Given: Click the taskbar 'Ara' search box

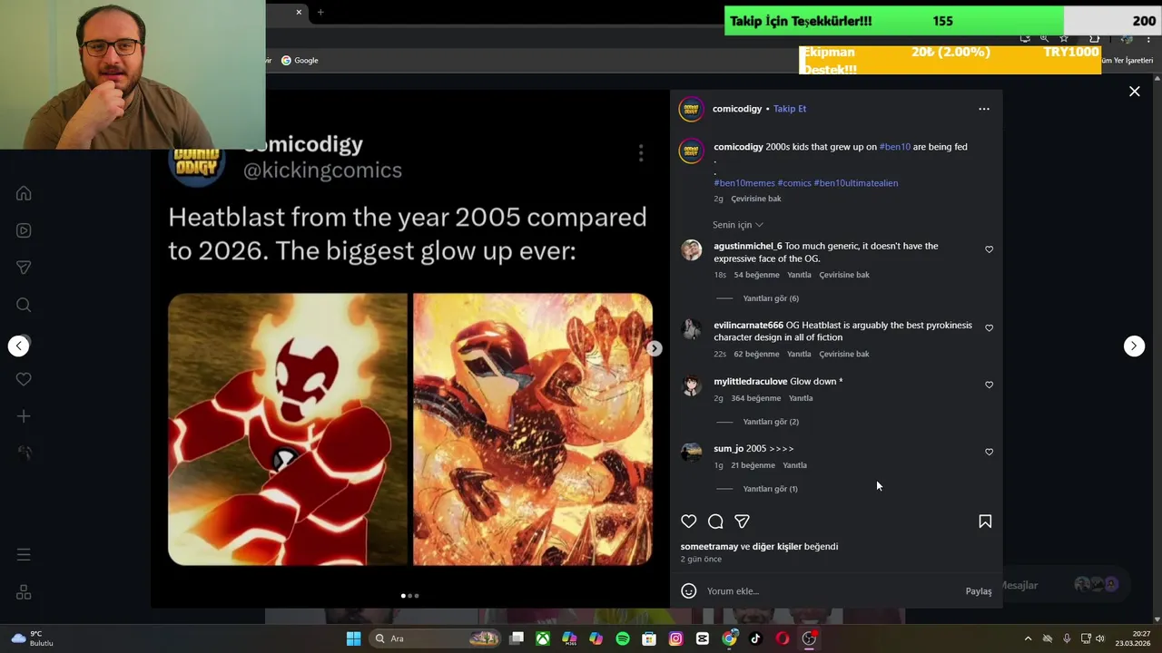Looking at the screenshot, I should click(436, 638).
